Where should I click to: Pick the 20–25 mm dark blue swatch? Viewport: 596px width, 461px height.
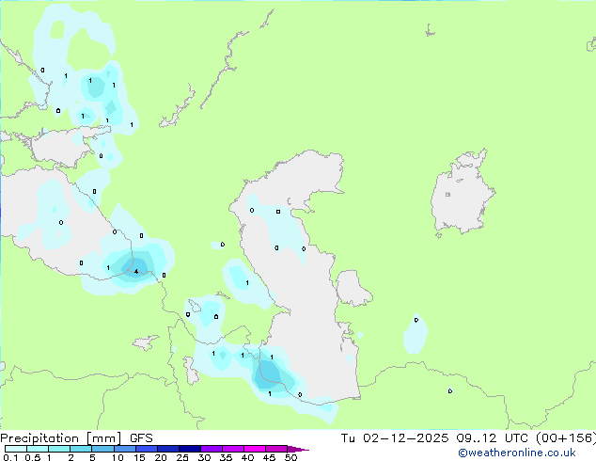(x=168, y=449)
